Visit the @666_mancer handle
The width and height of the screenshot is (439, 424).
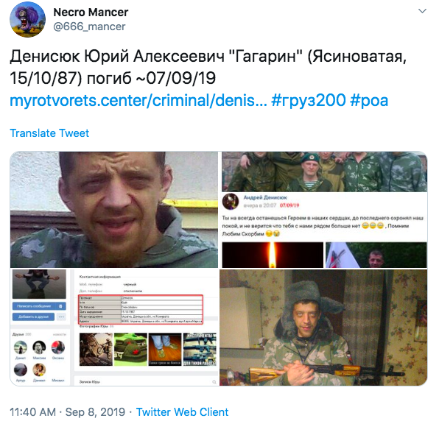coord(89,26)
